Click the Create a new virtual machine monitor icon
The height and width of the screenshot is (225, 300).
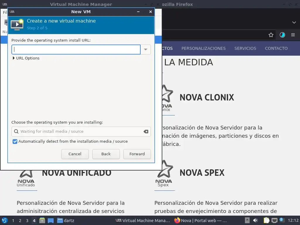click(x=17, y=25)
